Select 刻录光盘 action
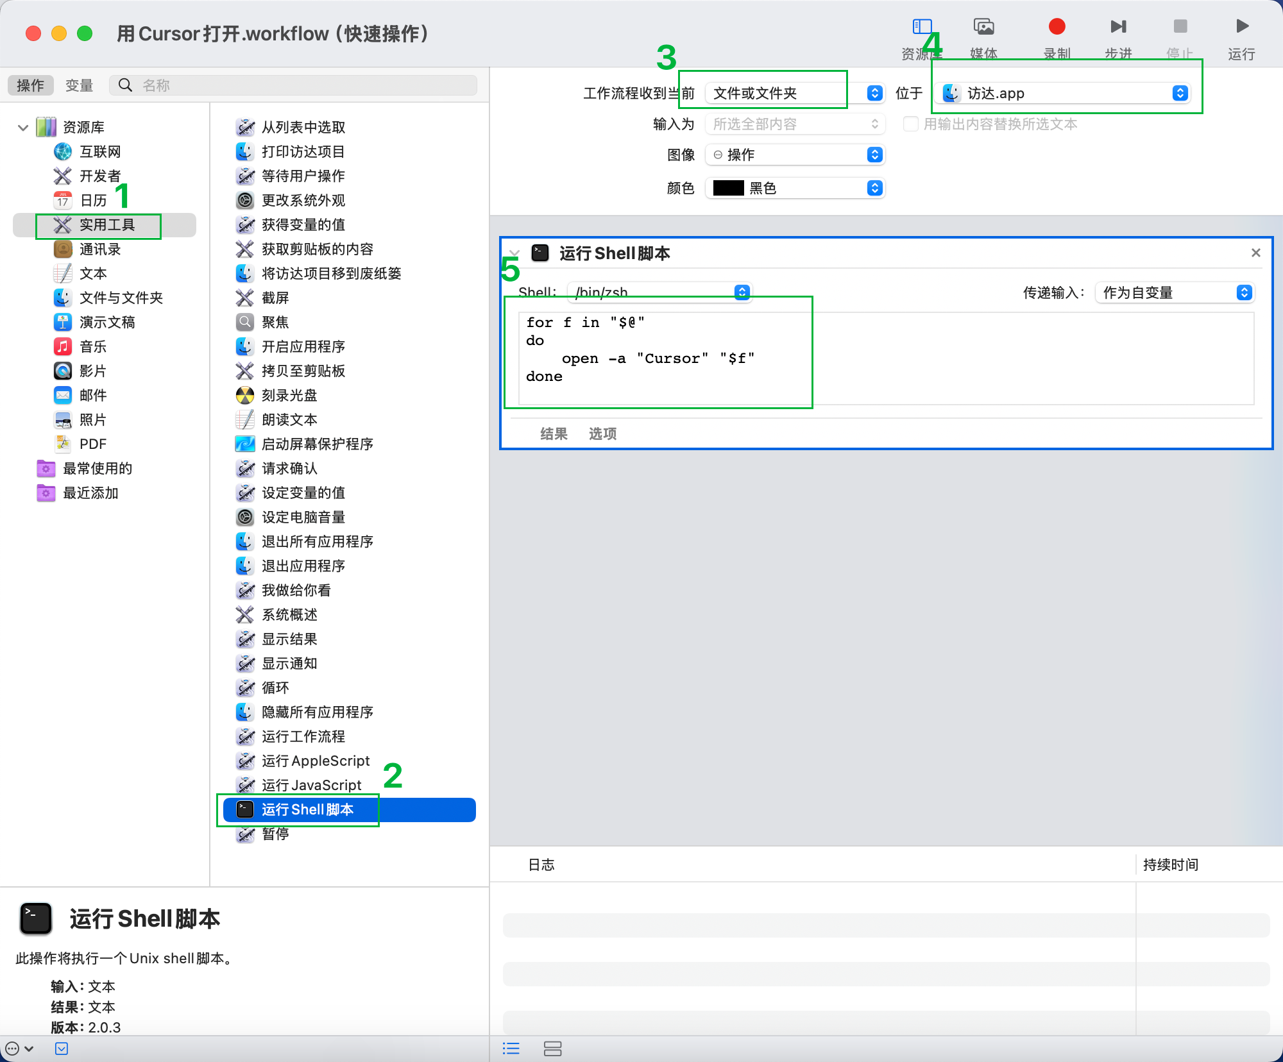The width and height of the screenshot is (1283, 1062). pos(289,396)
